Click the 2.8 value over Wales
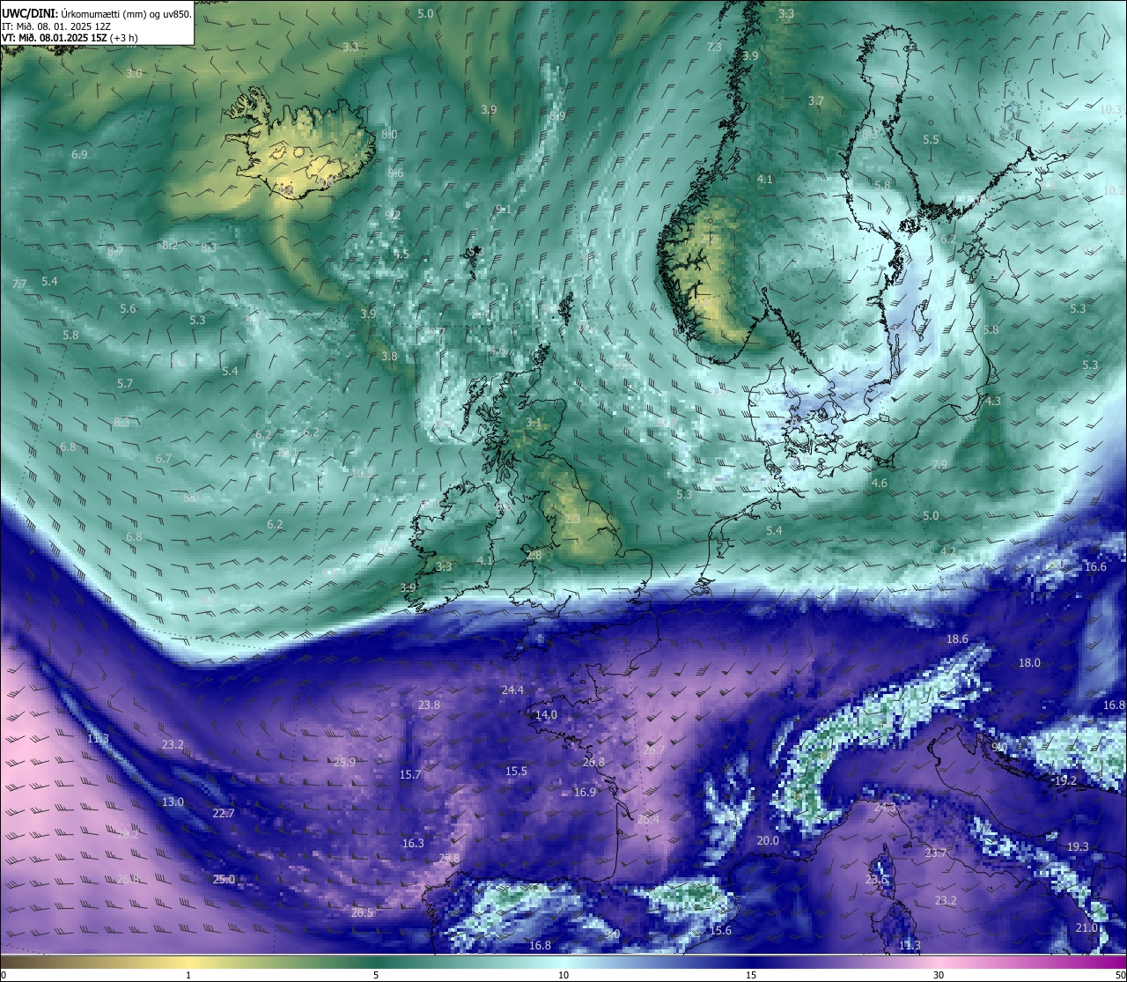The height and width of the screenshot is (982, 1127). click(534, 556)
